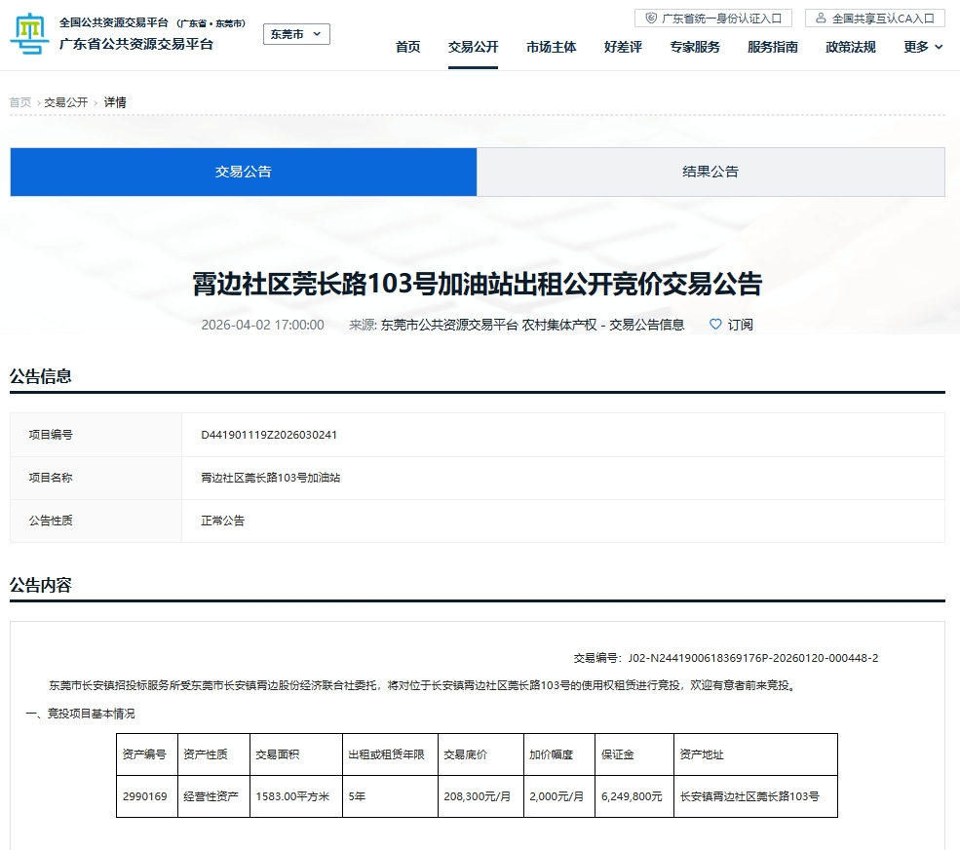Navigate to 服务指南
Screen dimensions: 960x850
coord(772,47)
